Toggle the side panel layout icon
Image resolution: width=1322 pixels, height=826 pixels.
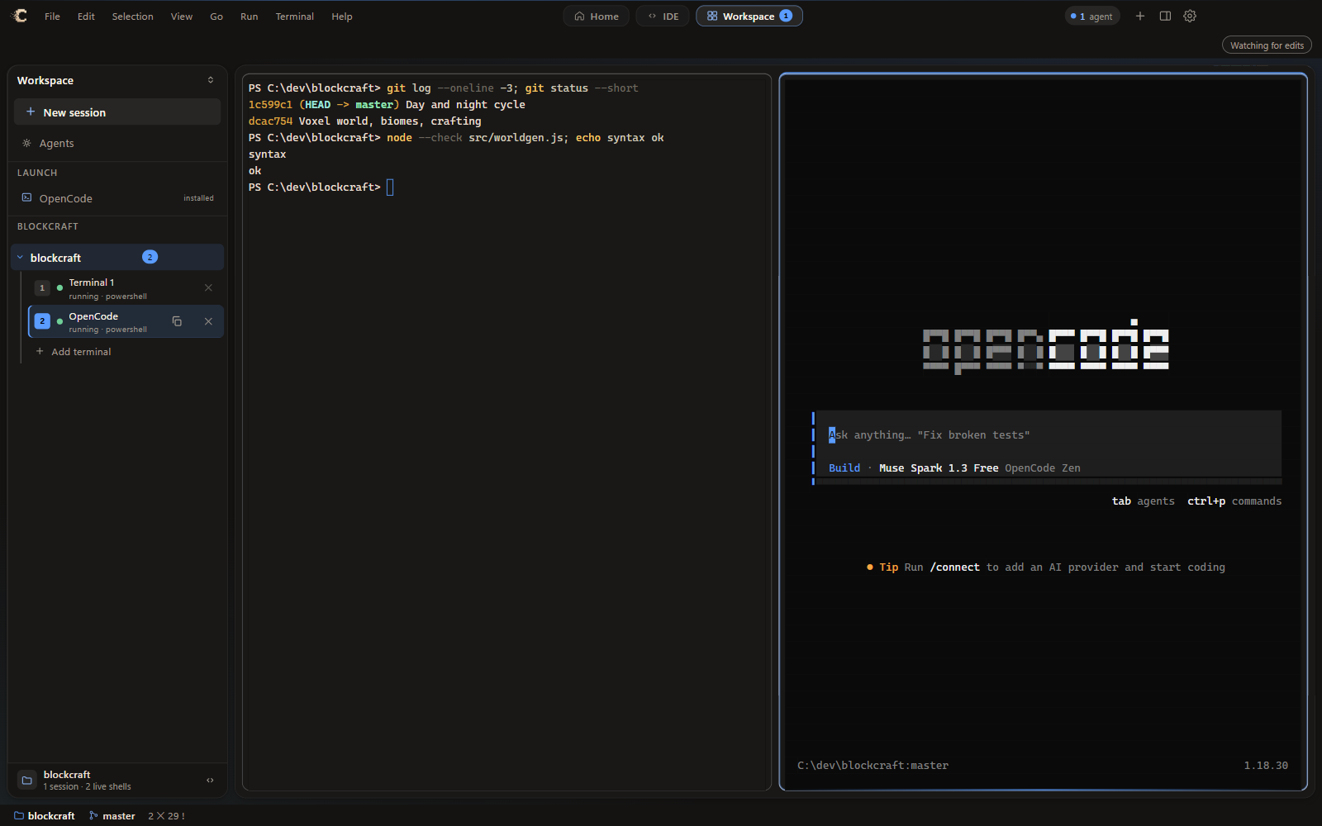(x=1165, y=16)
